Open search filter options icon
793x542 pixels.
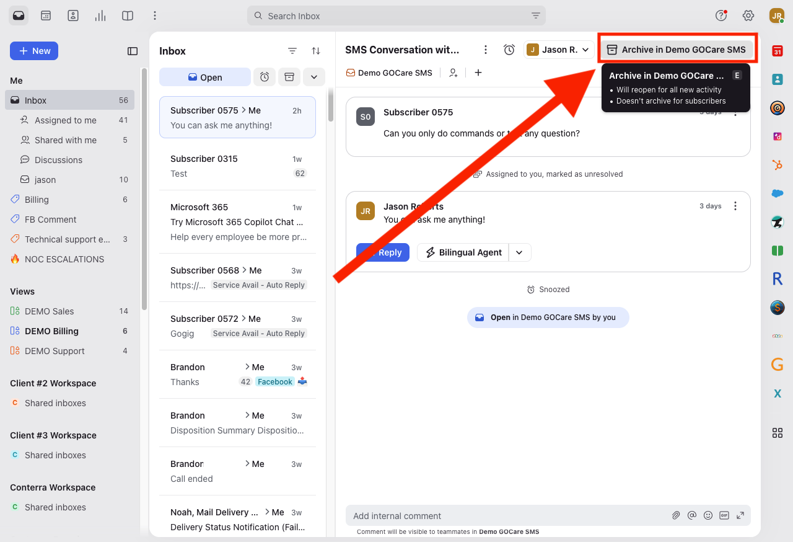point(536,16)
